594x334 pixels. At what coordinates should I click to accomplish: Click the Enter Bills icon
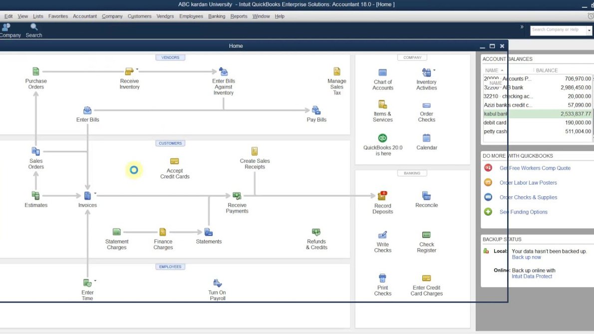87,110
